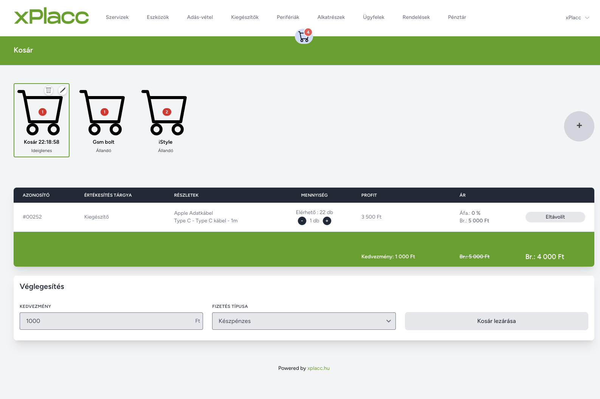
Task: Delete the Kosár 22:18:58 cart via trash icon
Action: click(48, 90)
